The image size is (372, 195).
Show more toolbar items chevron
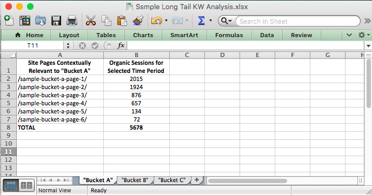367,21
